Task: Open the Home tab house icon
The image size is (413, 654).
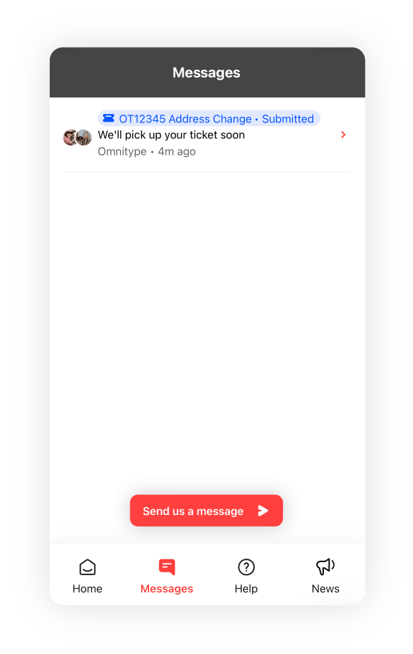Action: [x=87, y=567]
